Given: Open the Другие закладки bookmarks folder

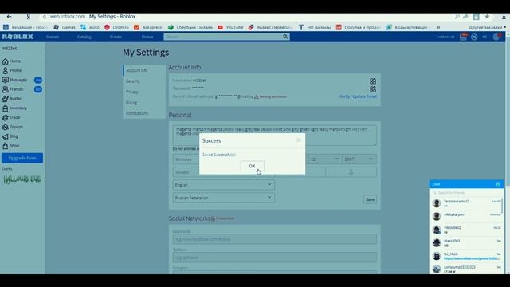Looking at the screenshot, I should [487, 27].
